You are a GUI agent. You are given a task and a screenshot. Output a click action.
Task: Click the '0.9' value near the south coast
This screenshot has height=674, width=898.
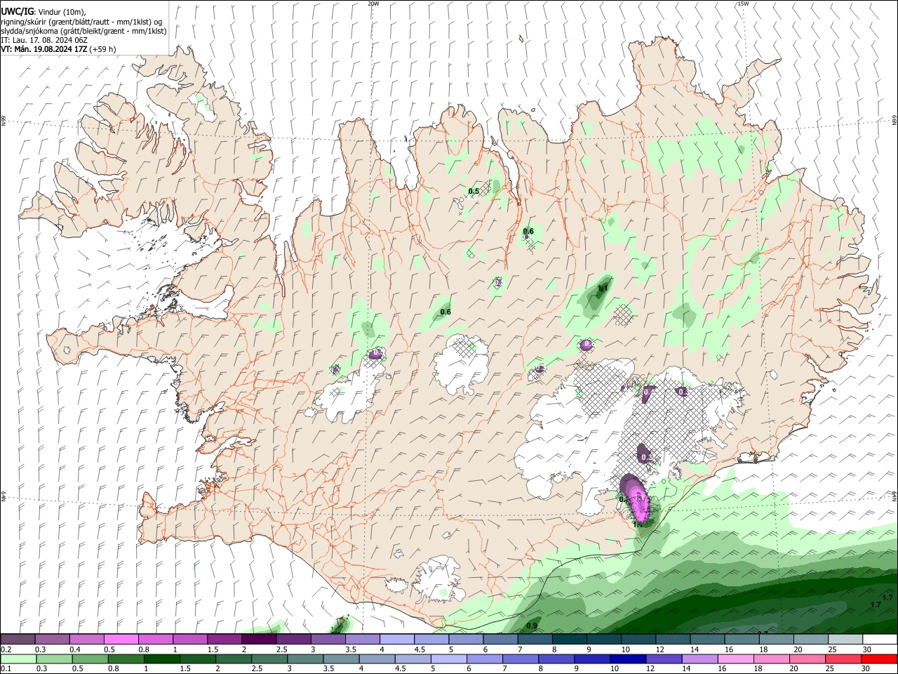532,626
